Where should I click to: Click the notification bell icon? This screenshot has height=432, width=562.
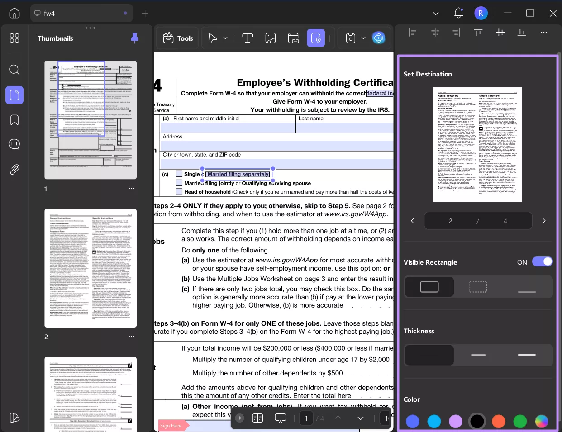click(458, 13)
